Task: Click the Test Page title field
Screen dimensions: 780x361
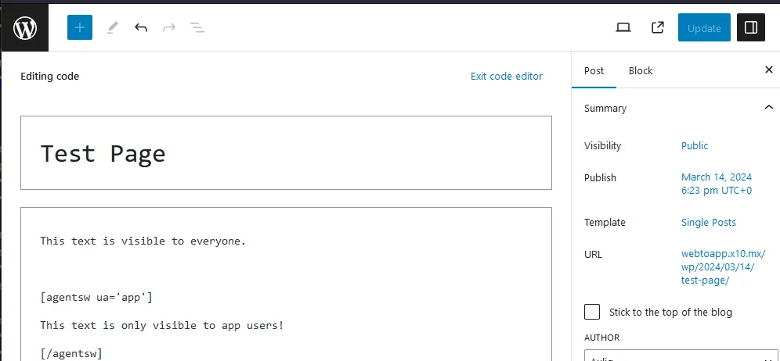Action: (x=286, y=153)
